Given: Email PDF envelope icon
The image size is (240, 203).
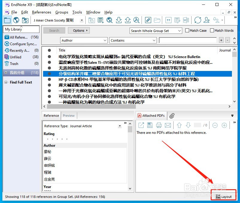Looking at the screenshot, I should tap(168, 125).
